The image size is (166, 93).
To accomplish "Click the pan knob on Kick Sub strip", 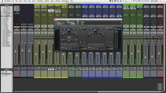I will 153,36.
